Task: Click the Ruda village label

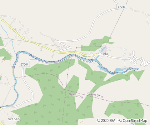Action: (104, 54)
